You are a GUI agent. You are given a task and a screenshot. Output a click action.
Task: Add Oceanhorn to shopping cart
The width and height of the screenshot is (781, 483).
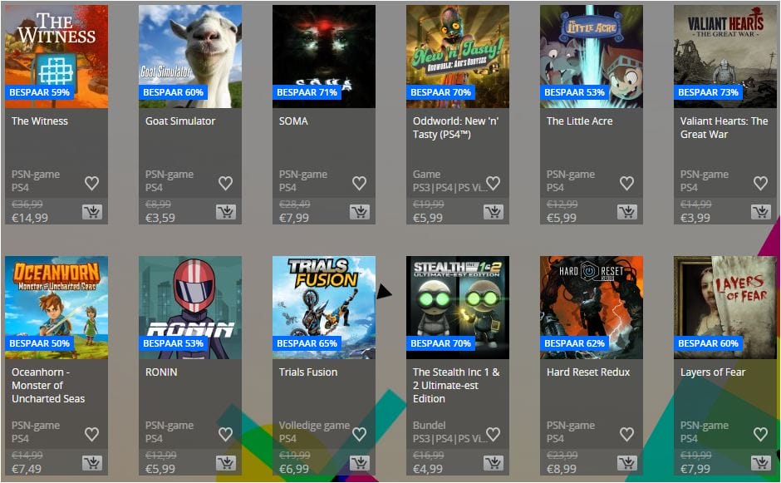pos(92,463)
